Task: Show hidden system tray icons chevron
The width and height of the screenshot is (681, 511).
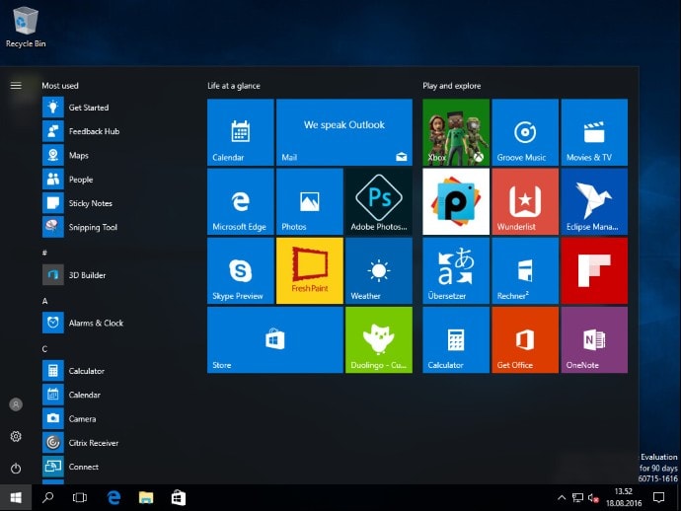Action: click(x=562, y=497)
